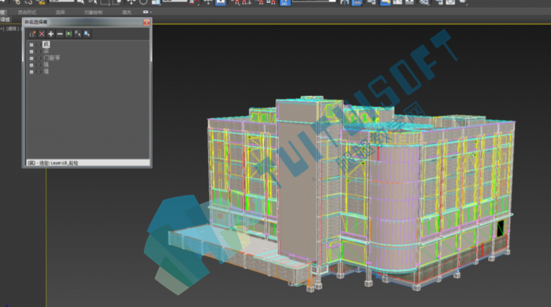Select the 门窗等 set name

point(52,58)
